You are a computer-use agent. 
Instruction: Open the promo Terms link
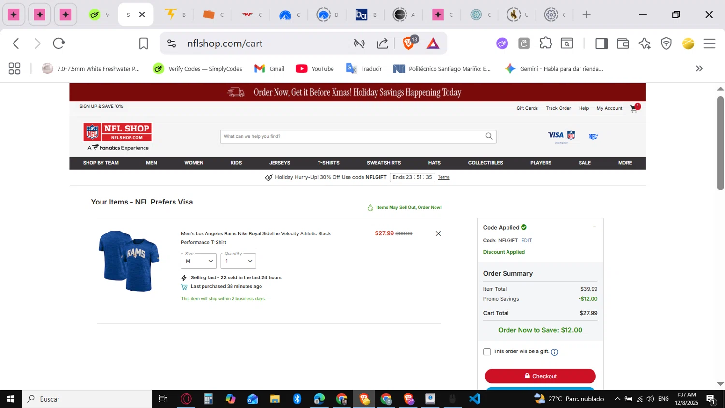click(444, 177)
